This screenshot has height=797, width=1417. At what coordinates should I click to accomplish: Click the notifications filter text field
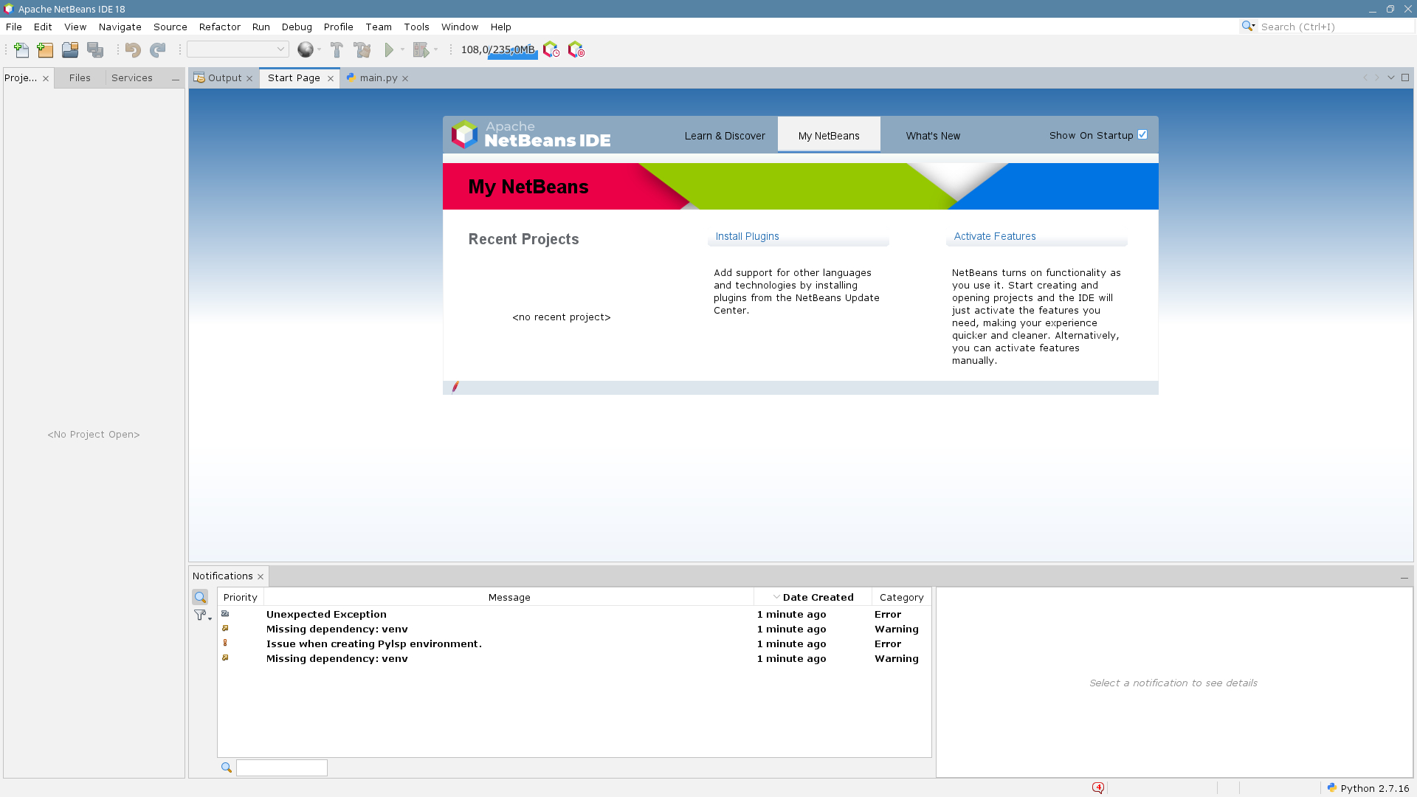coord(282,768)
